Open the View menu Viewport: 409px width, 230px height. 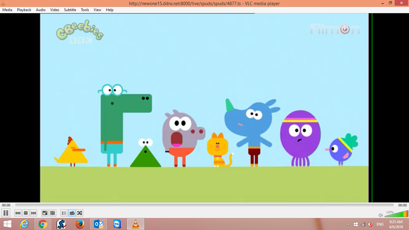[x=97, y=10]
